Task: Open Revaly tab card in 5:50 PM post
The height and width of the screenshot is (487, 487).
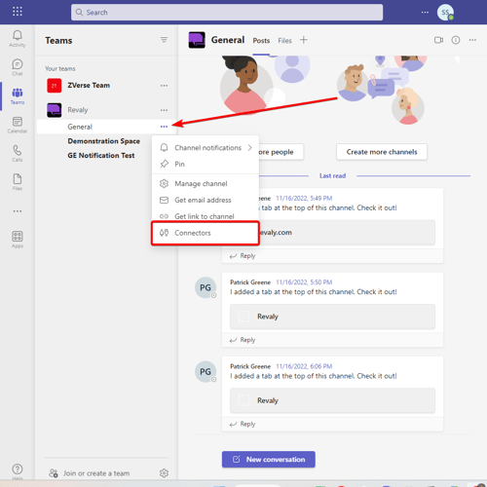Action: (x=332, y=317)
